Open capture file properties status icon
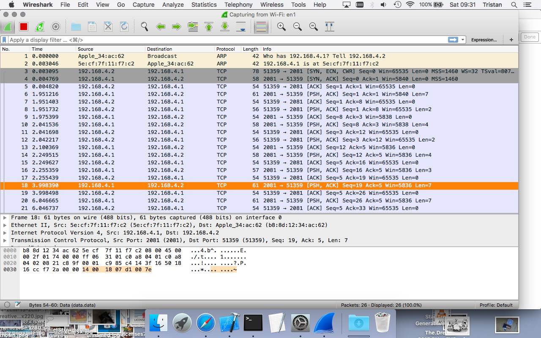This screenshot has height=338, width=541. click(18, 305)
